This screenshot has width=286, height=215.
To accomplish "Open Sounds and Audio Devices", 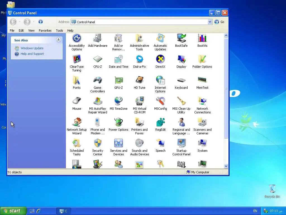I will pyautogui.click(x=140, y=148).
